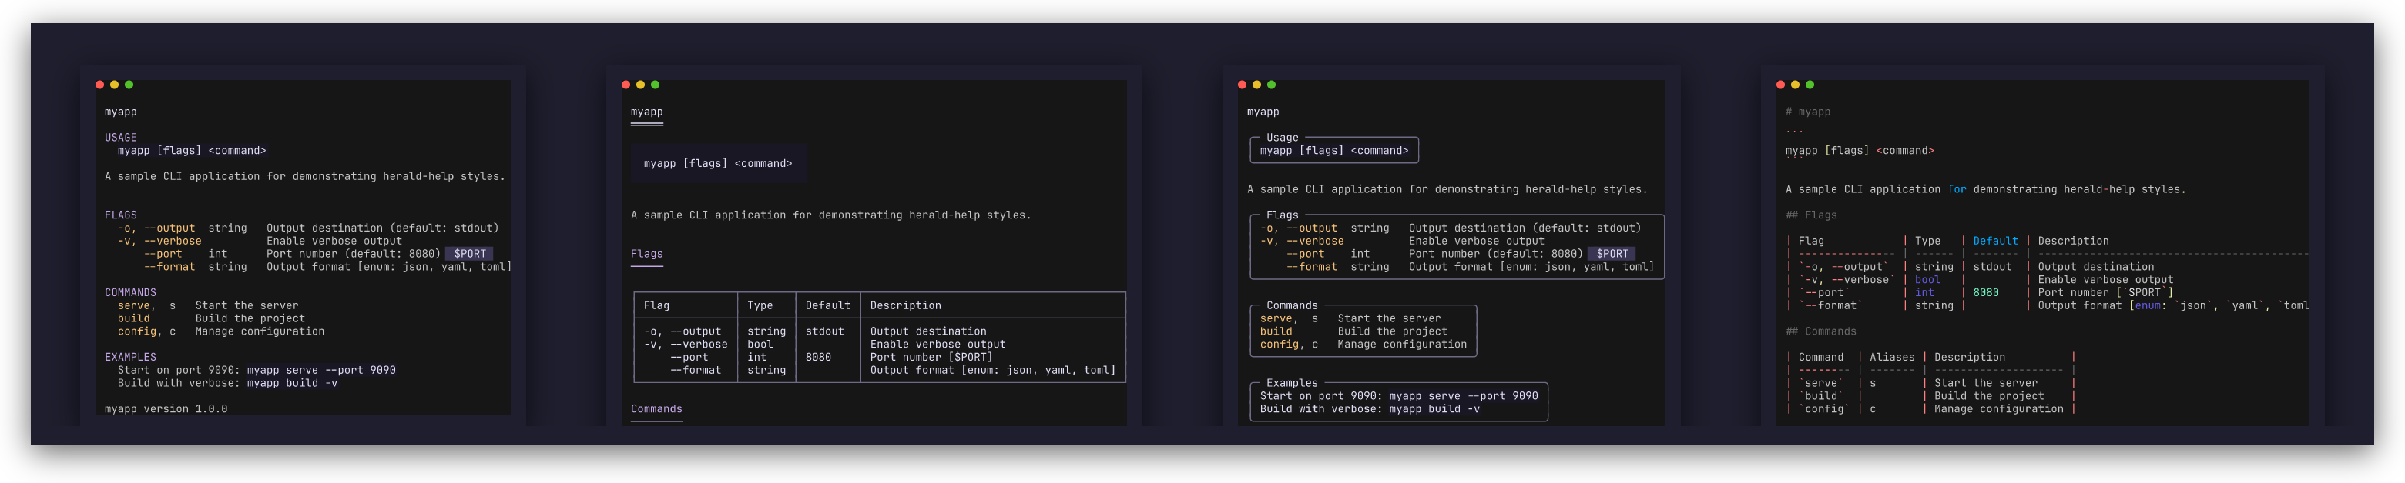This screenshot has height=483, width=2405.
Task: Click red close dot of markdown terminal
Action: click(1780, 85)
